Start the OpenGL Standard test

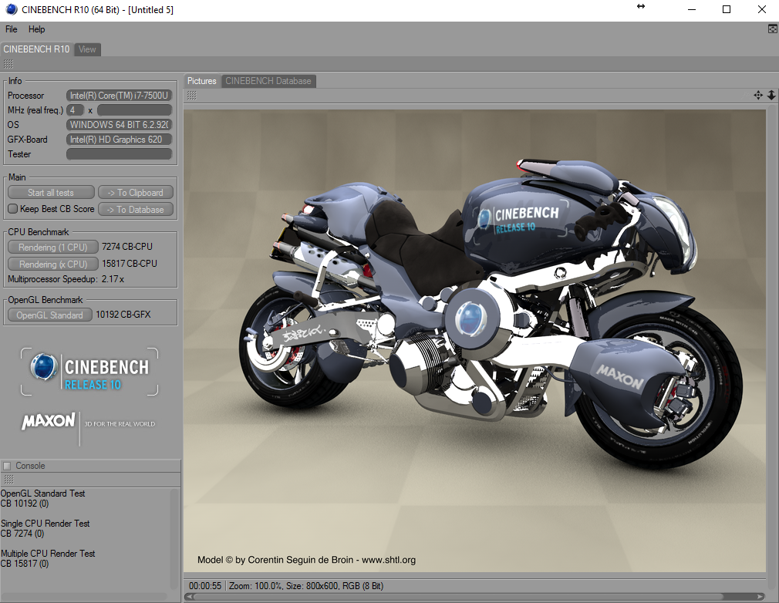(50, 315)
